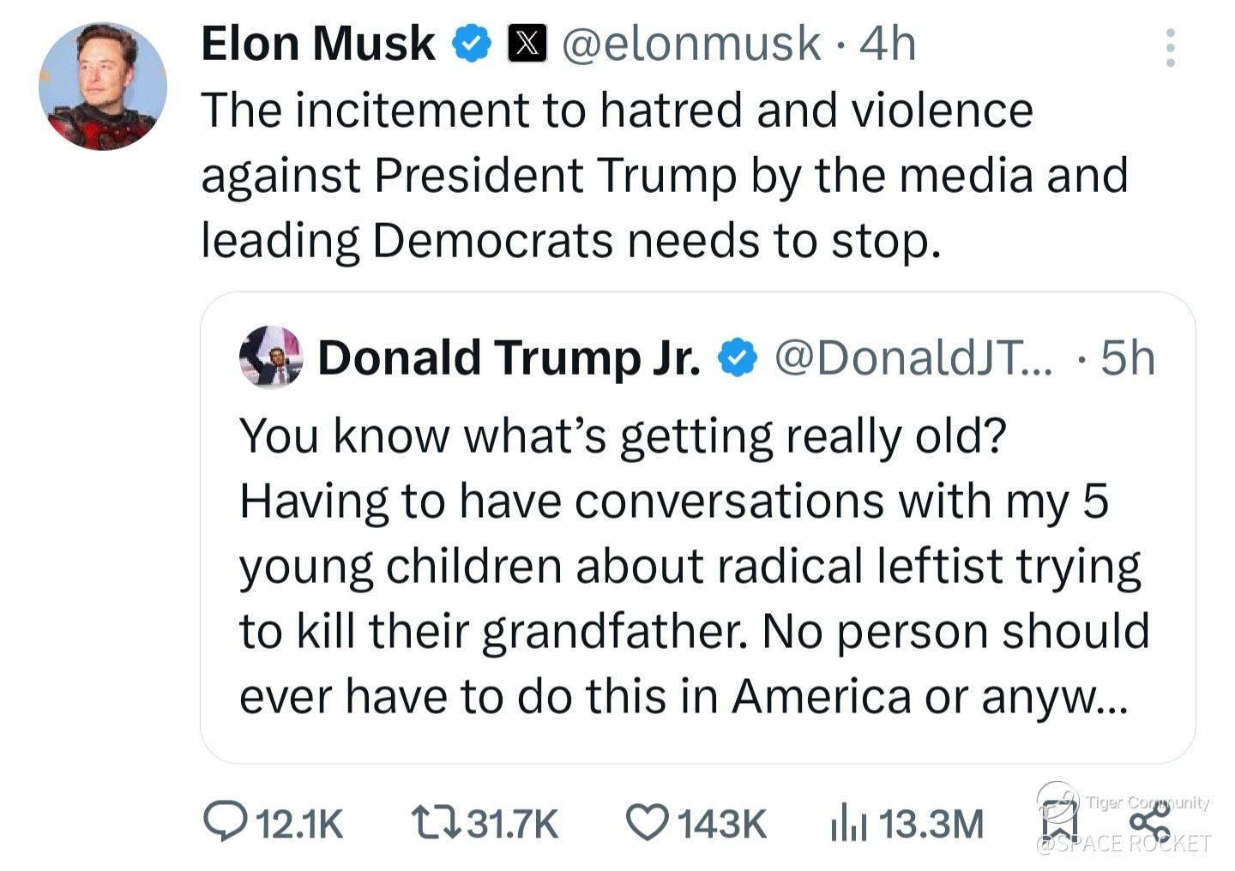Click the share icon on the post
1235x871 pixels.
(x=1149, y=824)
